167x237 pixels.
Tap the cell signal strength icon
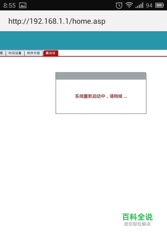pos(139,6)
